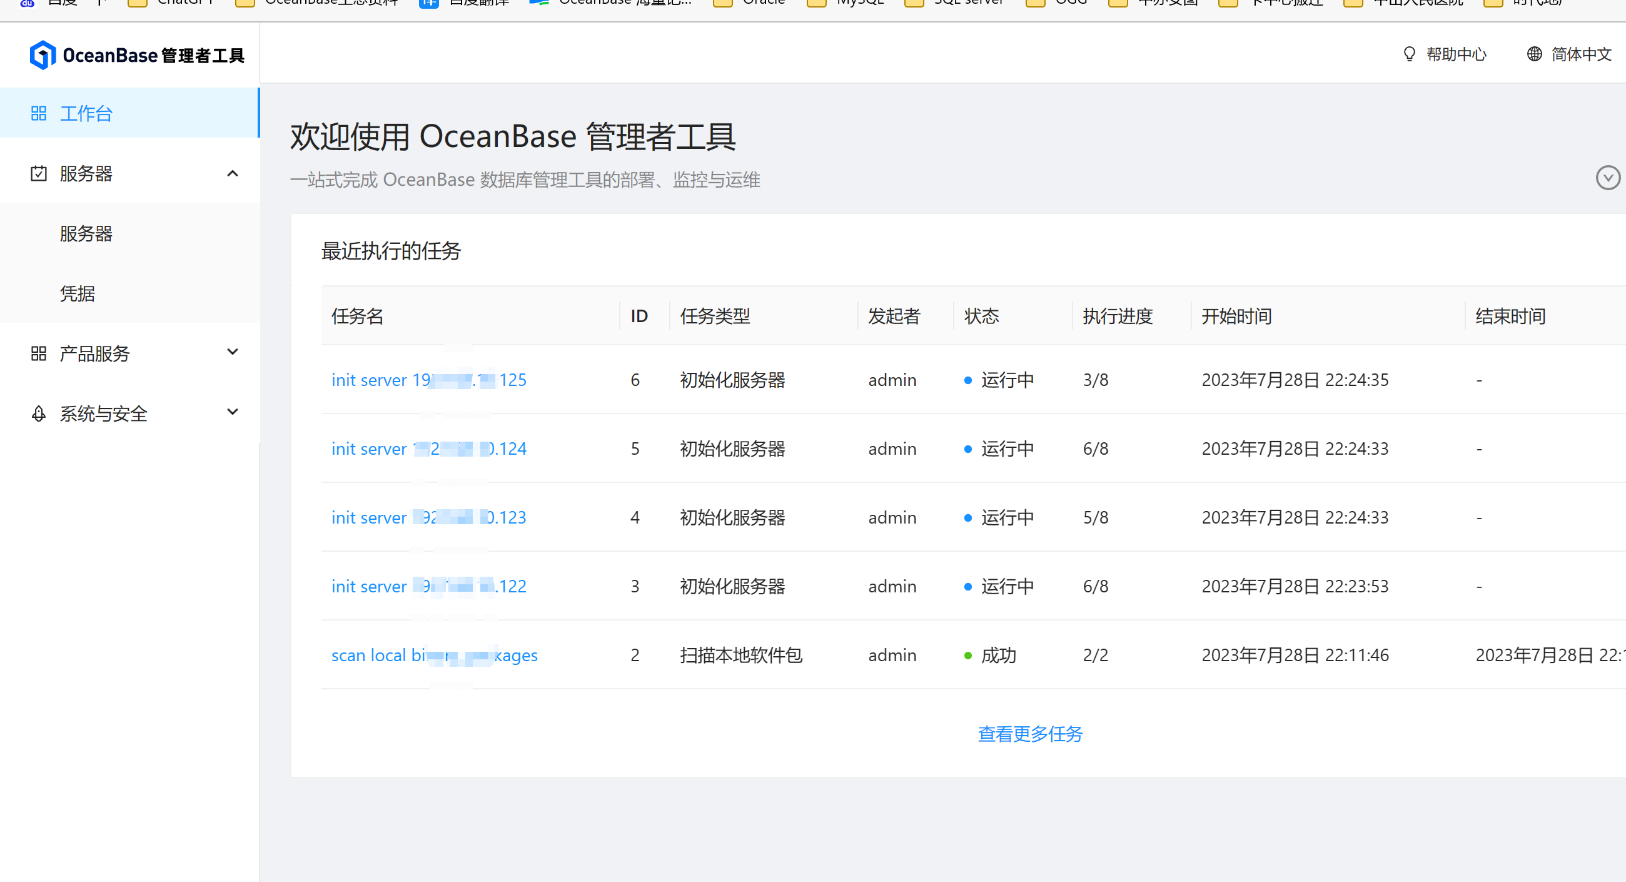Click the 最近执行的任务 heading
Screen dimensions: 1626x882
pyautogui.click(x=391, y=251)
